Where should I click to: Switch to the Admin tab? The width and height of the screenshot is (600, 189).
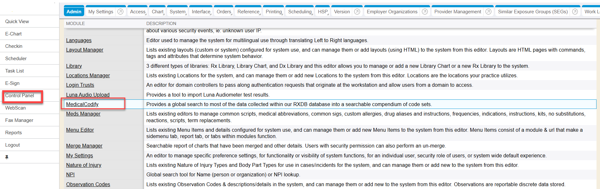tap(74, 12)
